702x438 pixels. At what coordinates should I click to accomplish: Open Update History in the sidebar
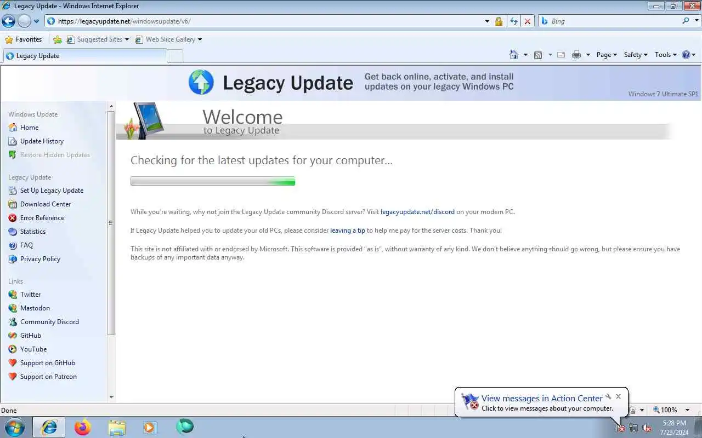point(42,141)
